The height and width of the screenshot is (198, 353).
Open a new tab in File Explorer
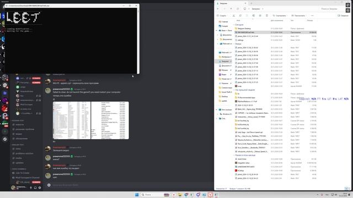[x=252, y=3]
